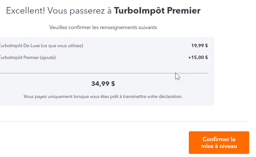Click the separator line above the confirm button
Viewport: 256px width, 157px height.
pos(124,122)
